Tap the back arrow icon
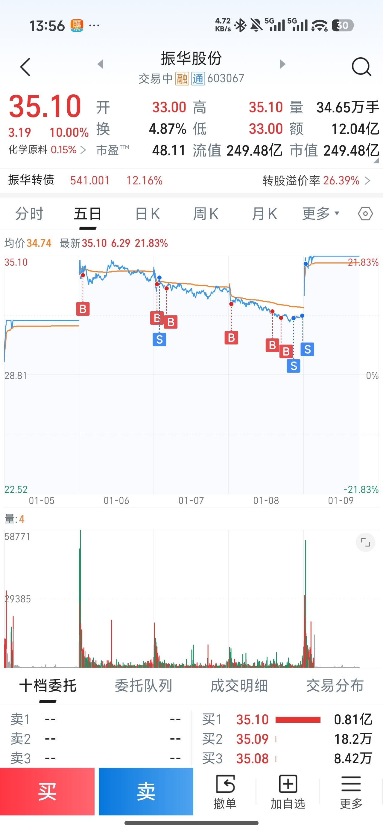This screenshot has width=383, height=831. click(x=25, y=67)
